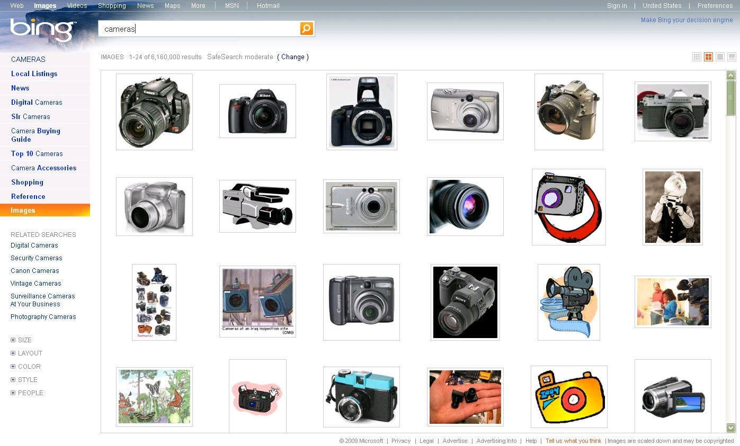The height and width of the screenshot is (446, 740).
Task: Open the Web tab in top bar
Action: pos(17,6)
